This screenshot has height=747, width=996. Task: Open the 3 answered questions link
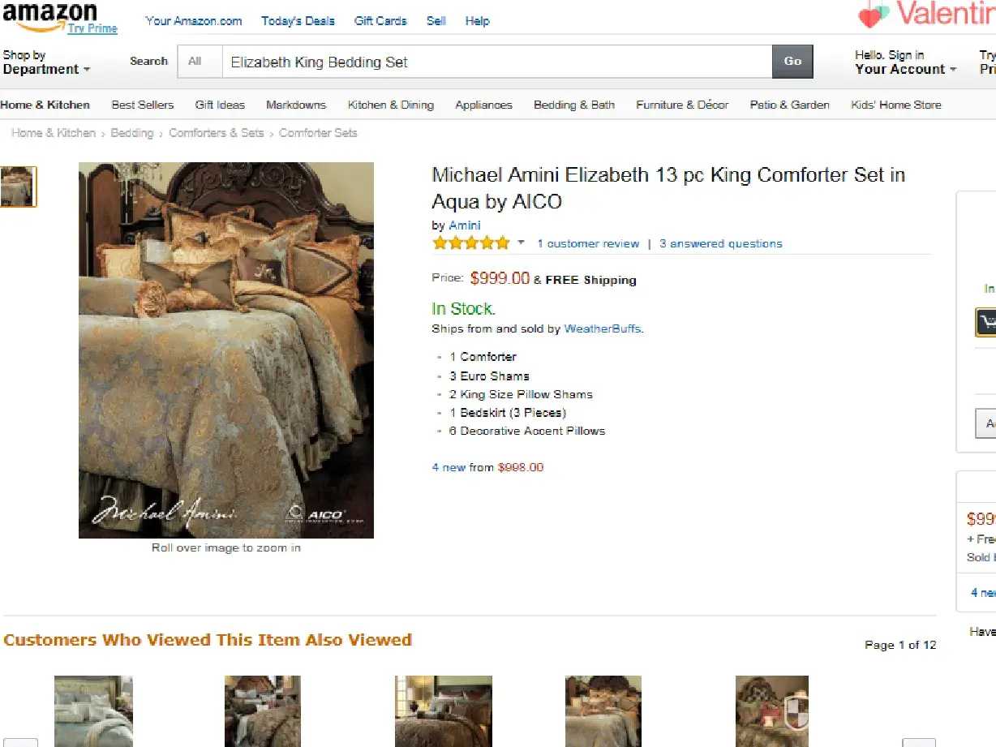pyautogui.click(x=720, y=243)
